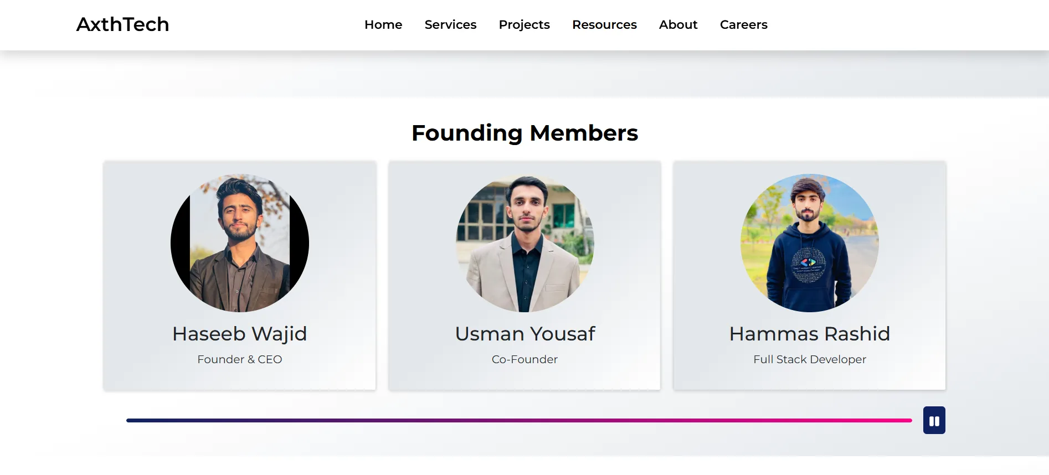The image size is (1049, 475).
Task: Select the Usman Yousaf name text
Action: pyautogui.click(x=524, y=334)
